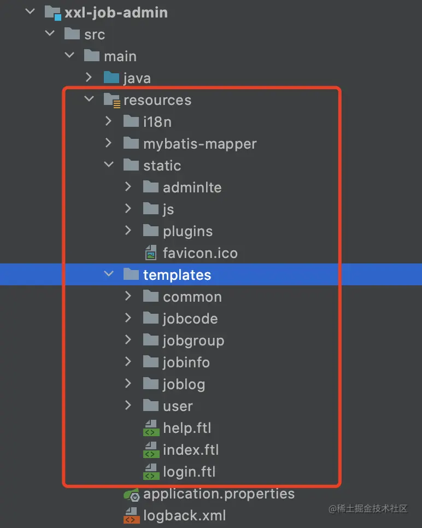This screenshot has width=422, height=528.
Task: Select the user folder entry
Action: pyautogui.click(x=178, y=406)
